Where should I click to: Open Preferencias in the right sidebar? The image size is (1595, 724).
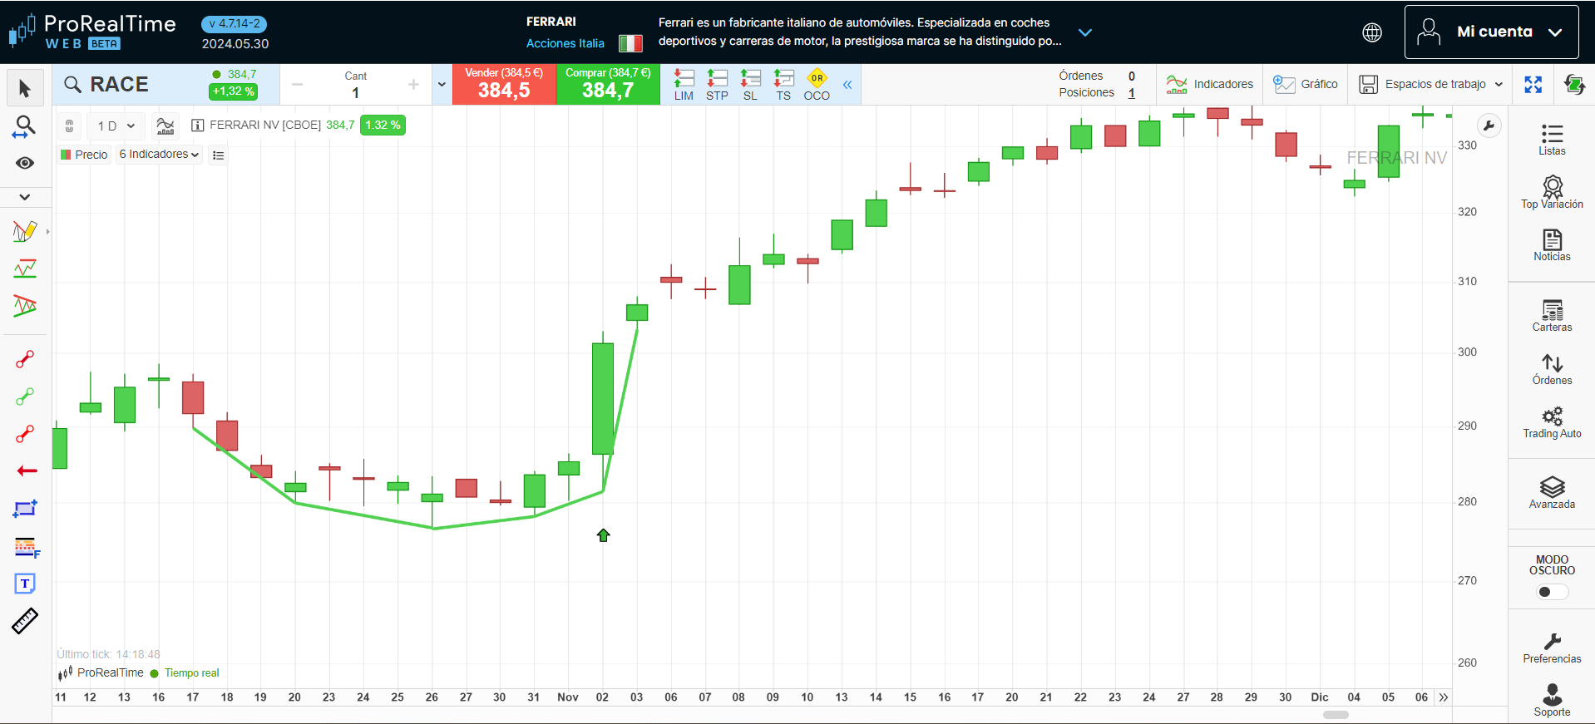point(1552,648)
